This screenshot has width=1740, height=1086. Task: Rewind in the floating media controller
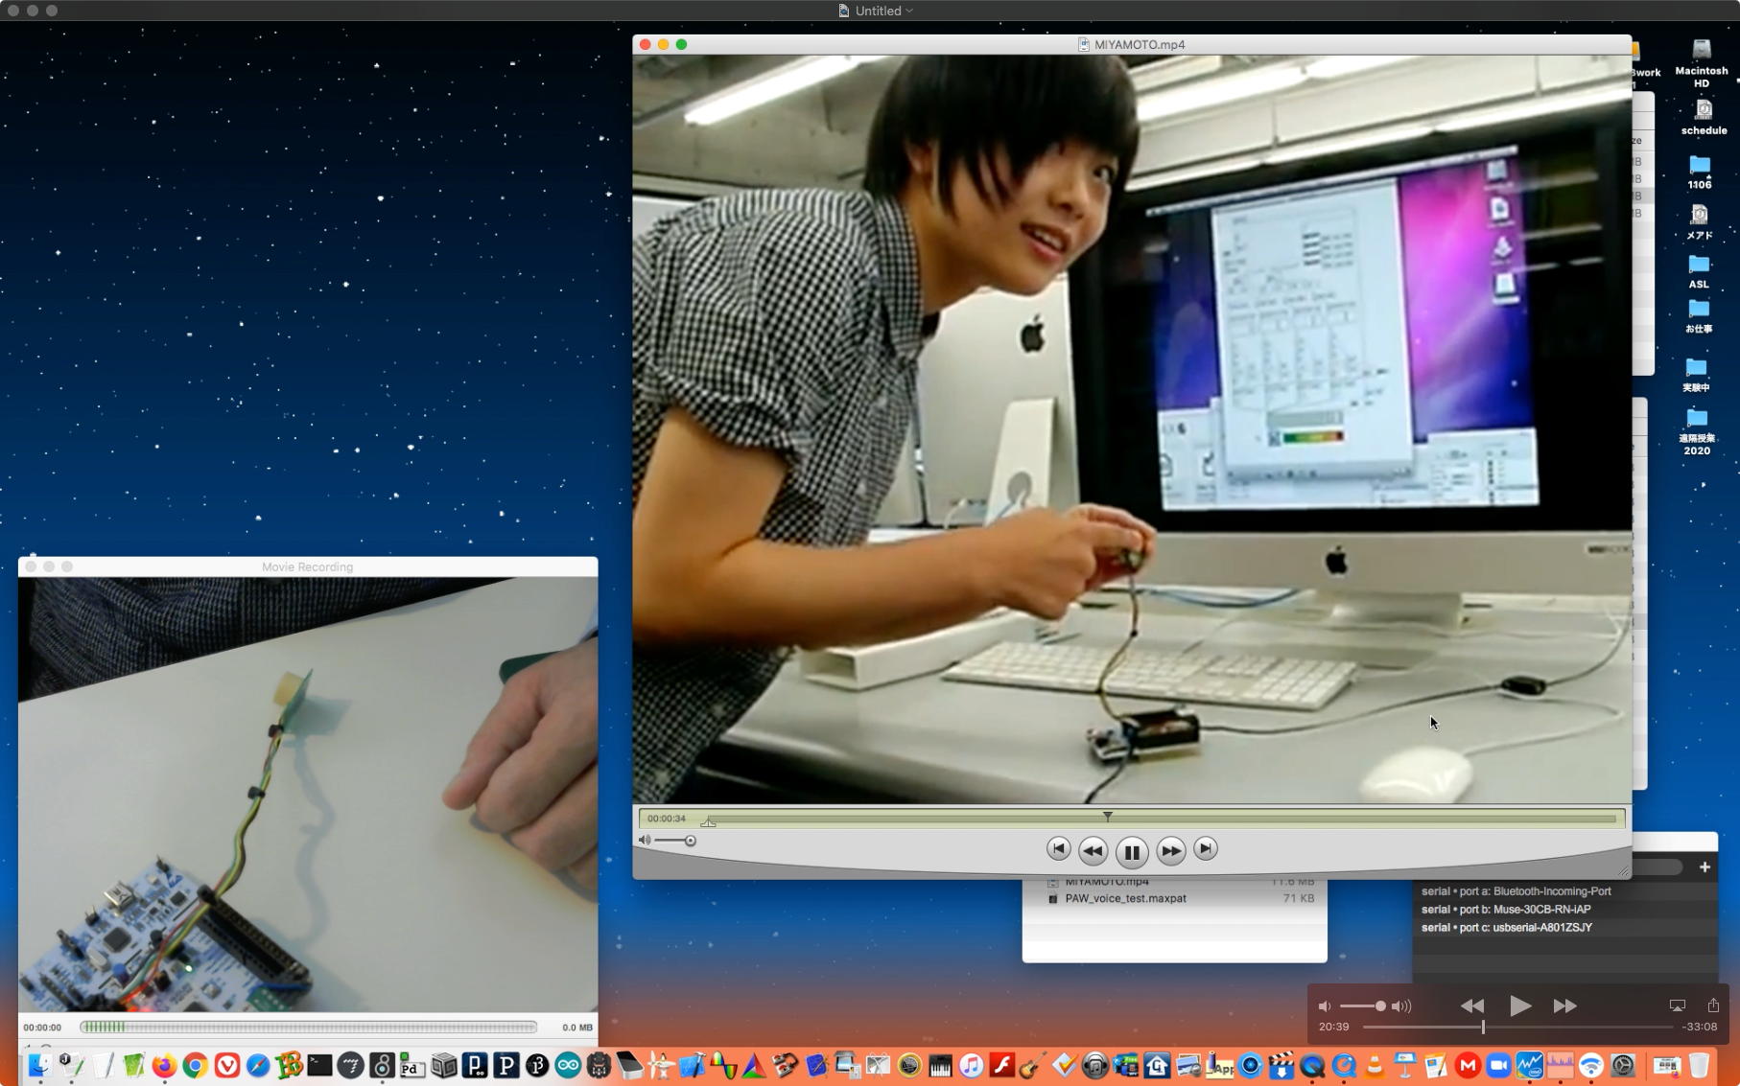pyautogui.click(x=1471, y=1005)
